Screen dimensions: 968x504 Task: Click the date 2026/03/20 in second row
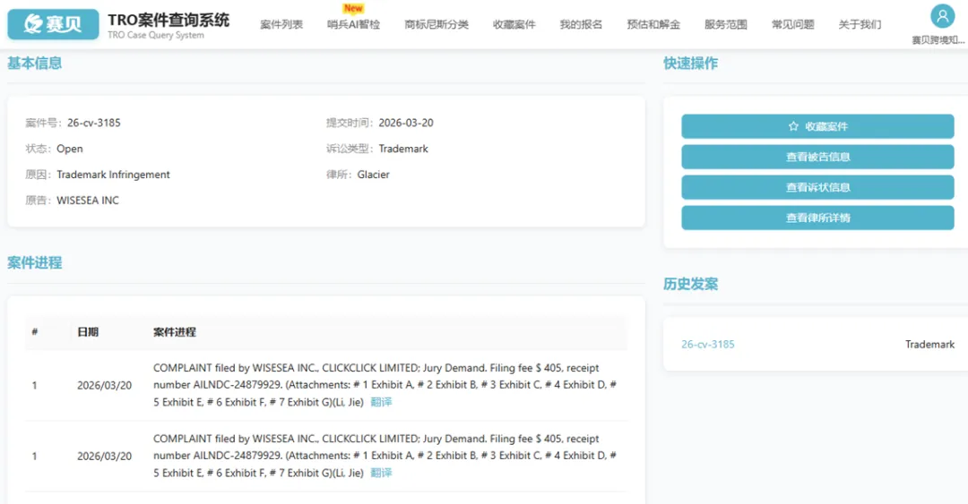(104, 457)
